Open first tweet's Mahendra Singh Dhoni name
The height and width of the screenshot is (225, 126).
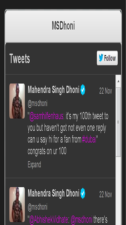[x=54, y=90]
